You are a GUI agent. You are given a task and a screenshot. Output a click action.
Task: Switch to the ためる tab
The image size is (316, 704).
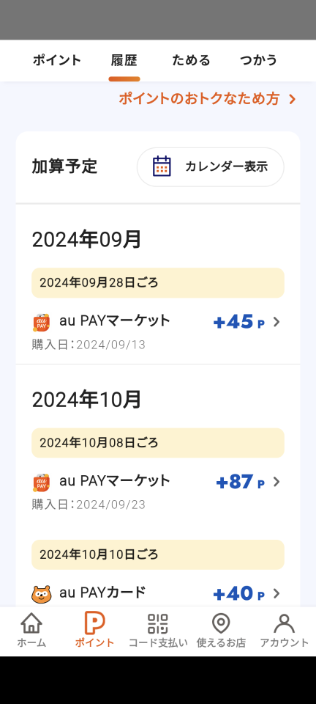(191, 60)
